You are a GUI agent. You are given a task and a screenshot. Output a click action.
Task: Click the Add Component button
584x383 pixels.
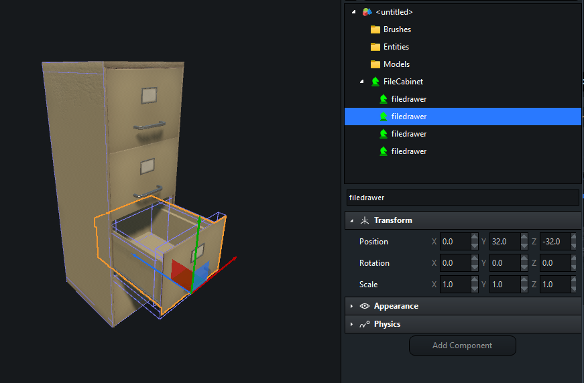(462, 346)
